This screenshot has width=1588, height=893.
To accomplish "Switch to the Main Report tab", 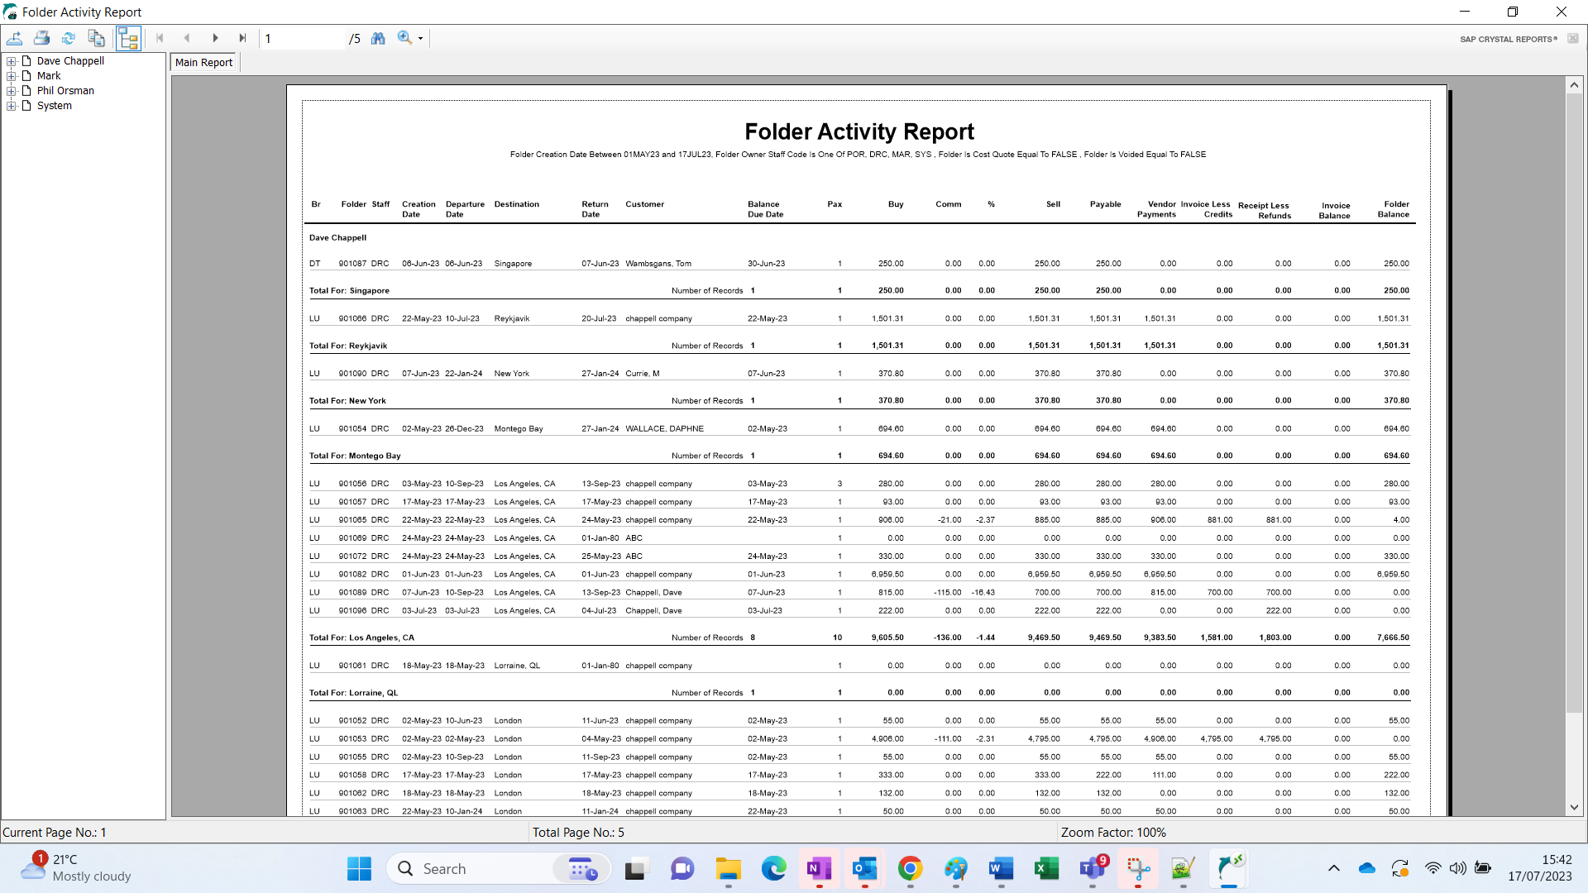I will tap(204, 62).
